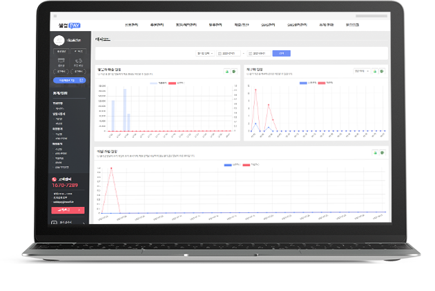Viewport: 435px width, 291px height.
Task: Open the fifth top navigation item containing a slash
Action: (x=242, y=25)
